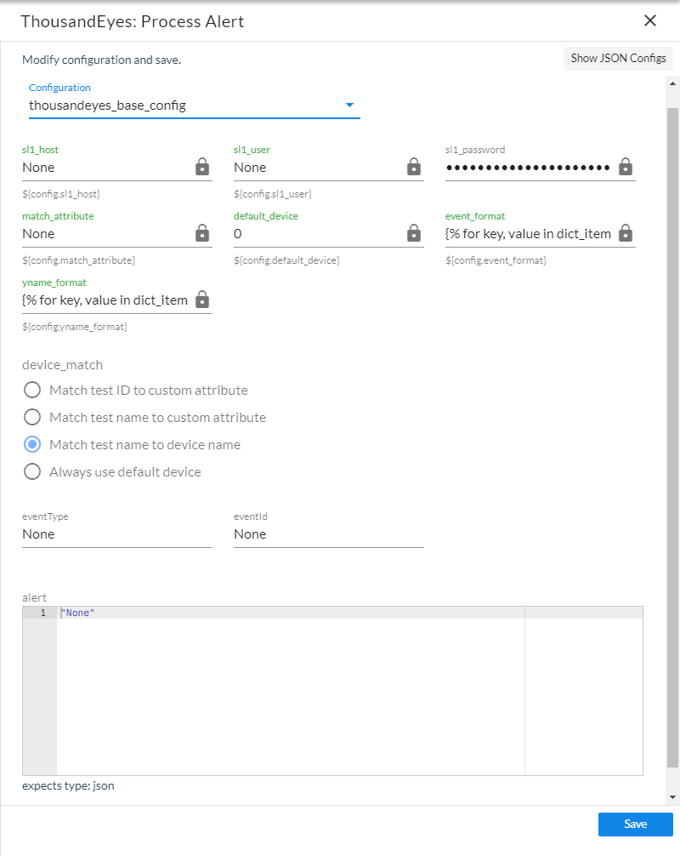Toggle the match_attribute lock icon
Viewport: 680px width, 856px height.
[202, 233]
